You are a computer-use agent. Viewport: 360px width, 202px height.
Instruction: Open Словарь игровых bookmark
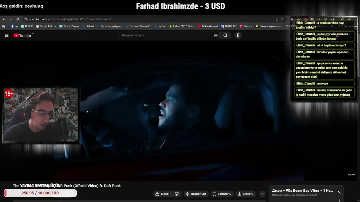268,26
